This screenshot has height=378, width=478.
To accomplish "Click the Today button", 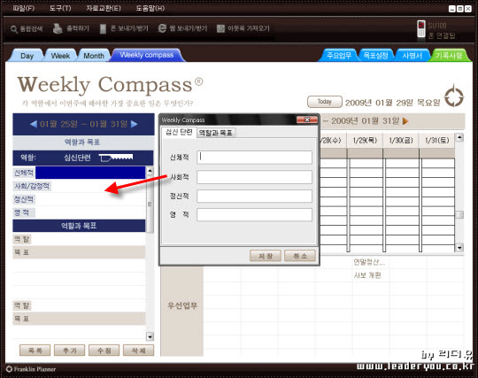I will click(x=324, y=102).
